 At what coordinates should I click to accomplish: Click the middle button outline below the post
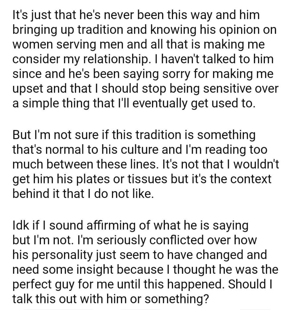point(140,308)
